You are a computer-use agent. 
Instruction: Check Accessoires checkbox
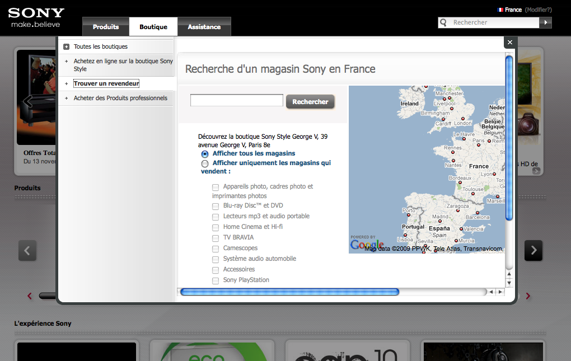point(216,270)
